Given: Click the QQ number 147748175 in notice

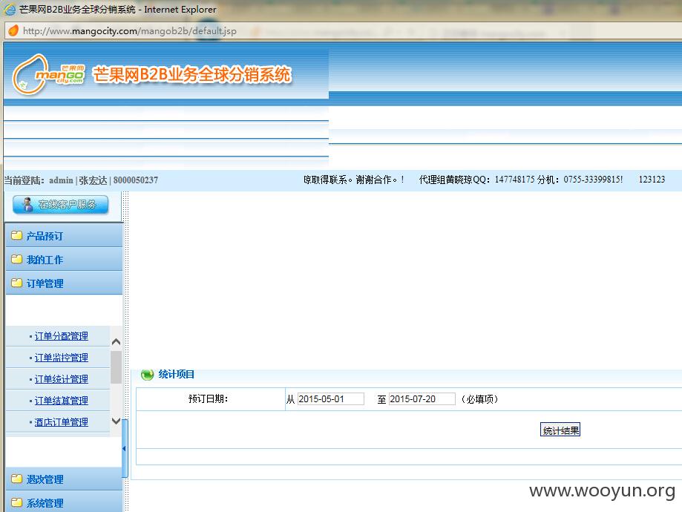Looking at the screenshot, I should pyautogui.click(x=514, y=180).
